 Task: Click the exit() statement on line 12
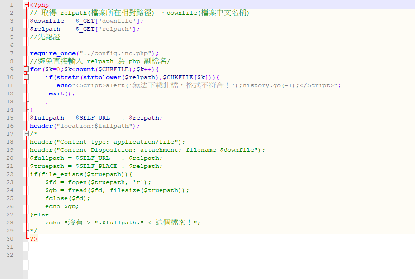click(60, 93)
